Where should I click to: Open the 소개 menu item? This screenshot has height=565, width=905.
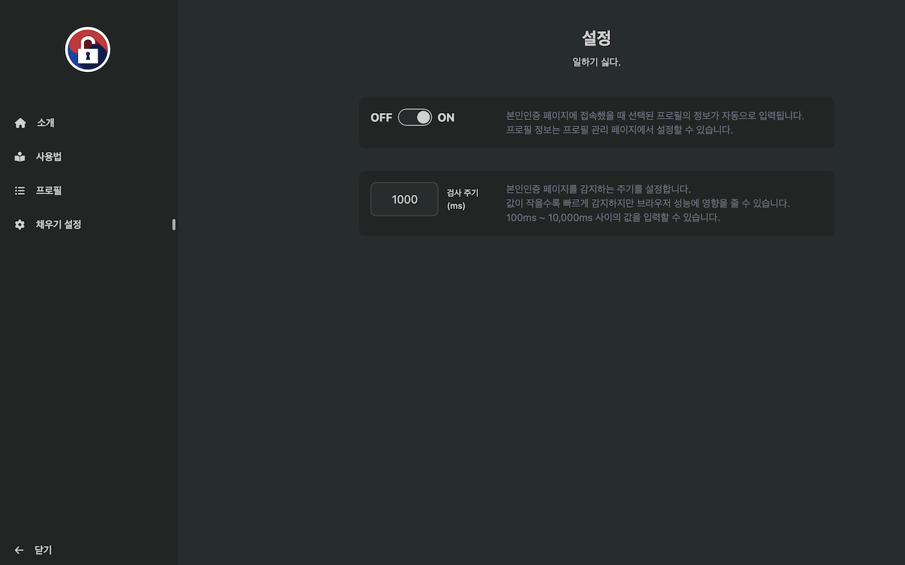point(89,123)
